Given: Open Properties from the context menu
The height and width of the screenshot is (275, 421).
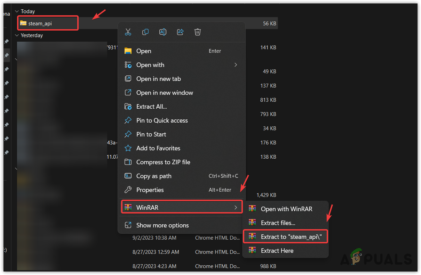Looking at the screenshot, I should tap(150, 190).
